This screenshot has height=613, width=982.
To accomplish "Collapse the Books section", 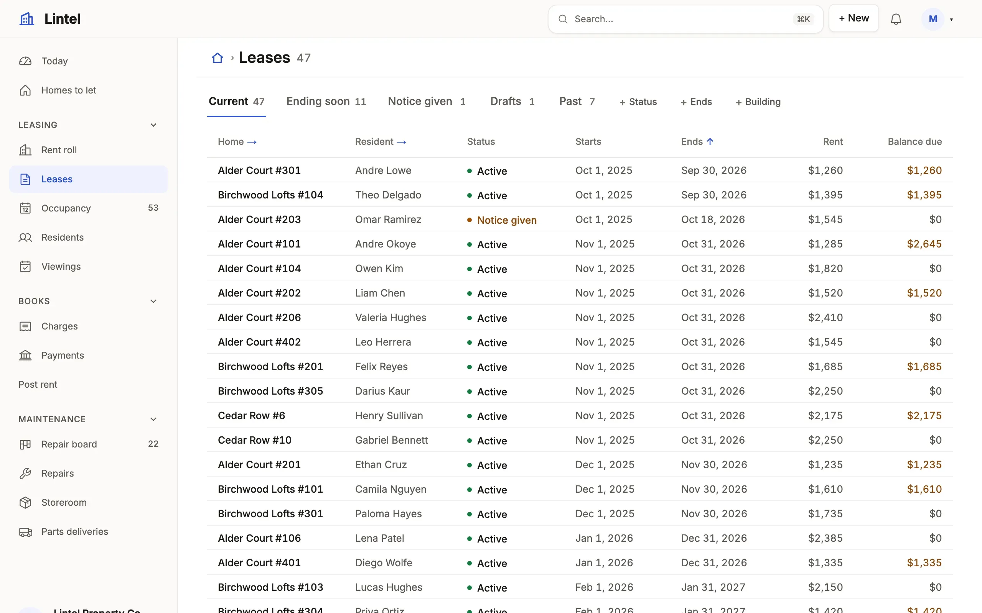I will 153,301.
